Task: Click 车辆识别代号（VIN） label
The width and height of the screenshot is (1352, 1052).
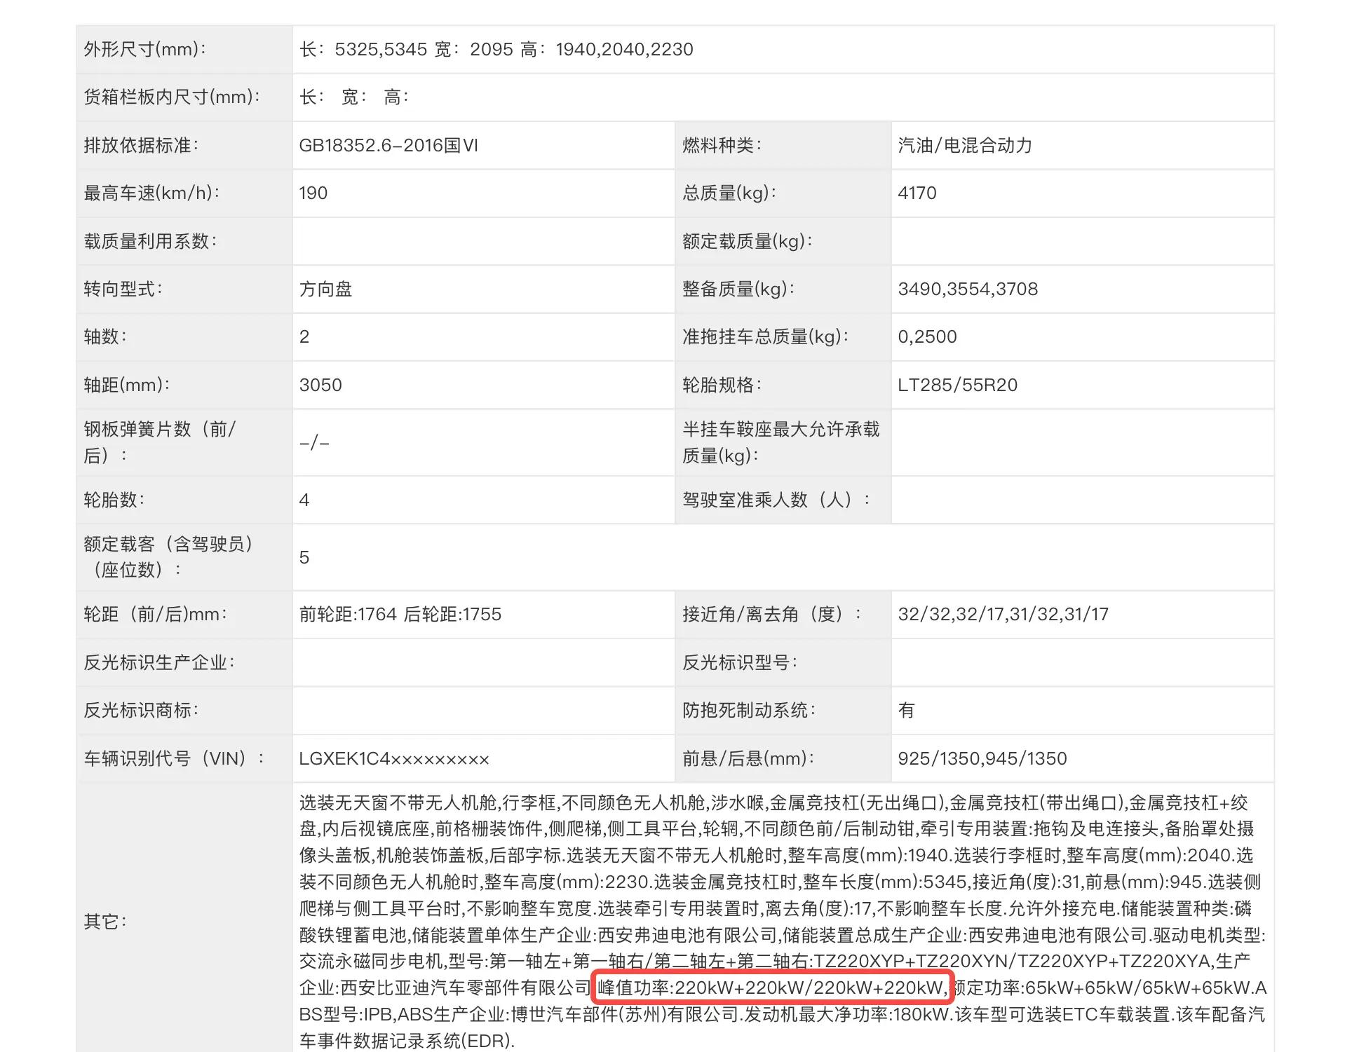Action: pos(174,758)
